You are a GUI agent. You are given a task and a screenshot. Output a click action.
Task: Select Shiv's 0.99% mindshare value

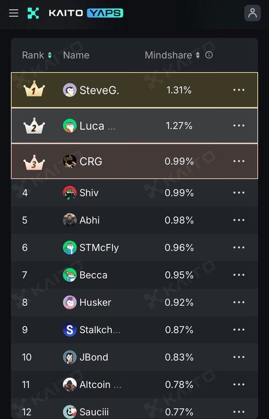(179, 193)
